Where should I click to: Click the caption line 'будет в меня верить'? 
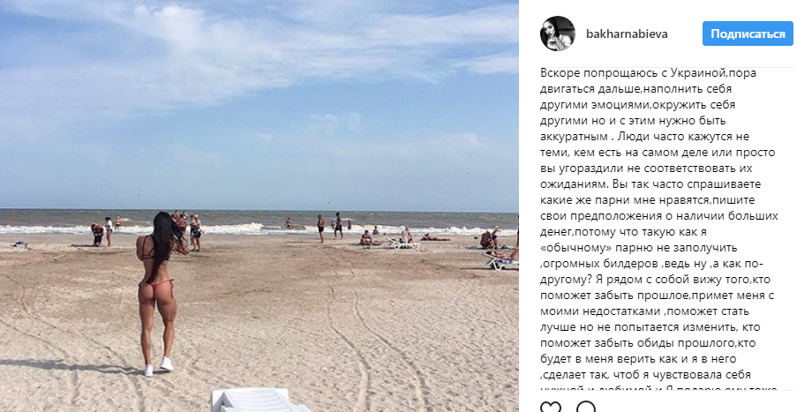point(638,359)
